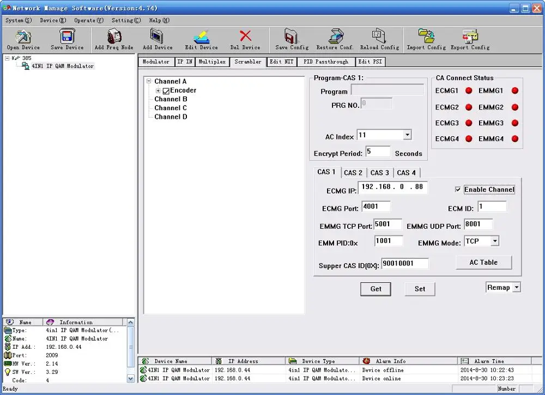Open the Remap dropdown
545x395 pixels.
click(517, 288)
